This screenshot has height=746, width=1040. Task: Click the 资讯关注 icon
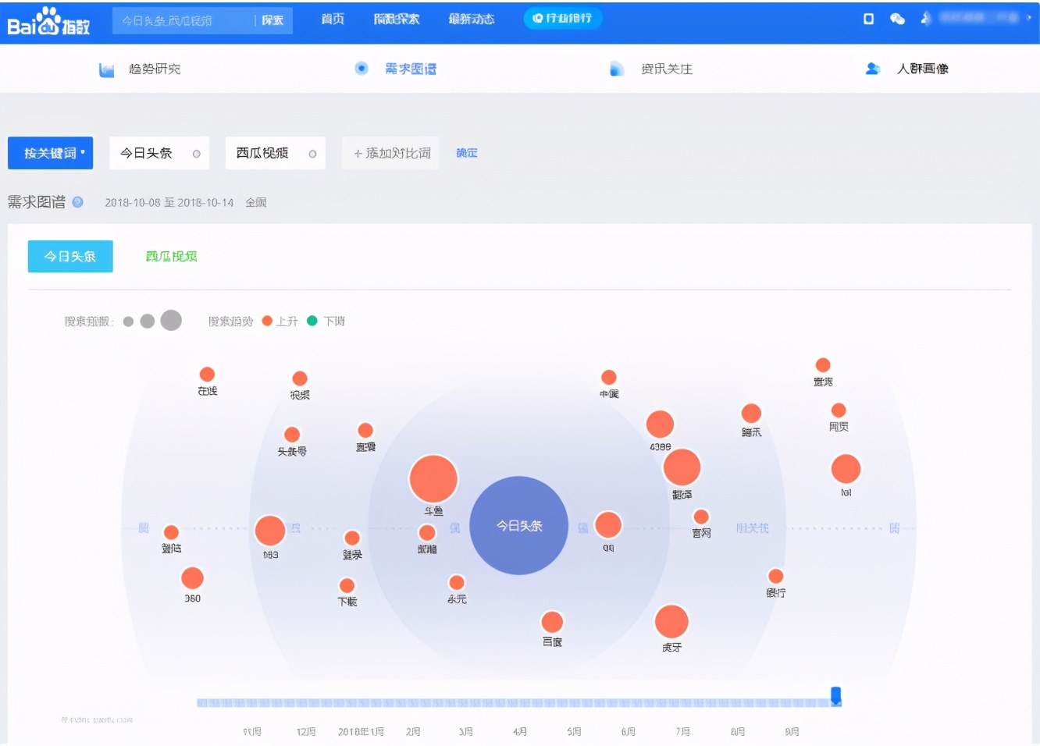617,69
